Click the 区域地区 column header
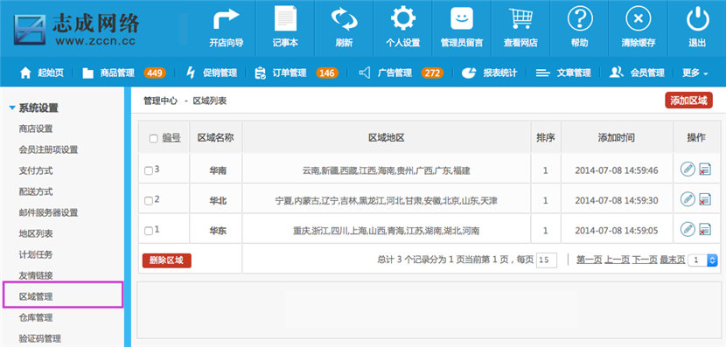The height and width of the screenshot is (347, 726). (387, 137)
